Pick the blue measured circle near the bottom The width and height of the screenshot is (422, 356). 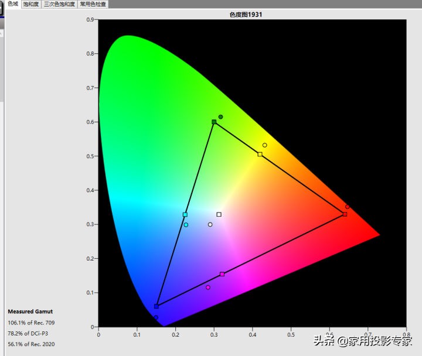(x=156, y=317)
